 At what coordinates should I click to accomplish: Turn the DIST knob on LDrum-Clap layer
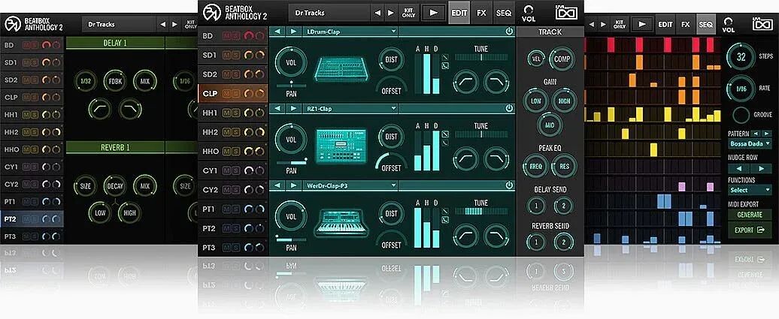391,59
